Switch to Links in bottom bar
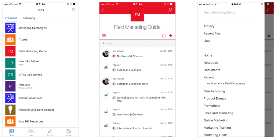276x139 pixels. pyautogui.click(x=31, y=133)
